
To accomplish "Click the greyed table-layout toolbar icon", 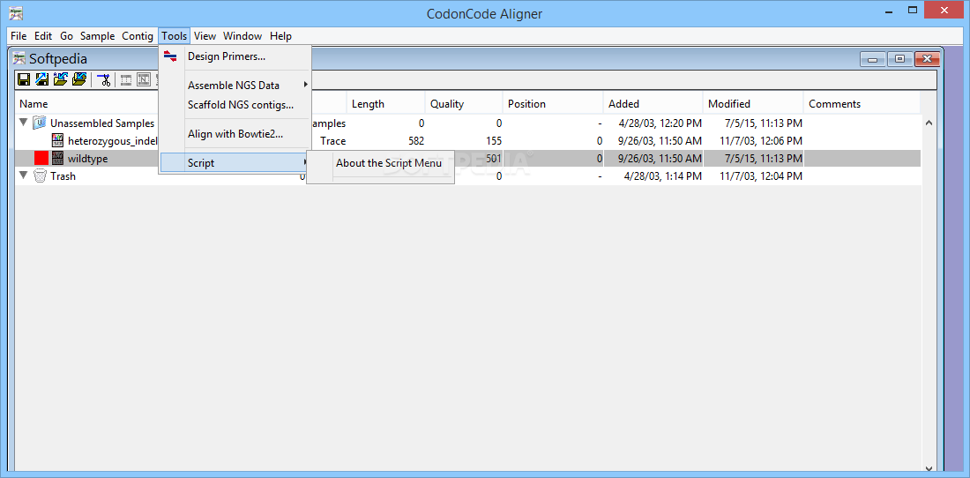I will 125,79.
